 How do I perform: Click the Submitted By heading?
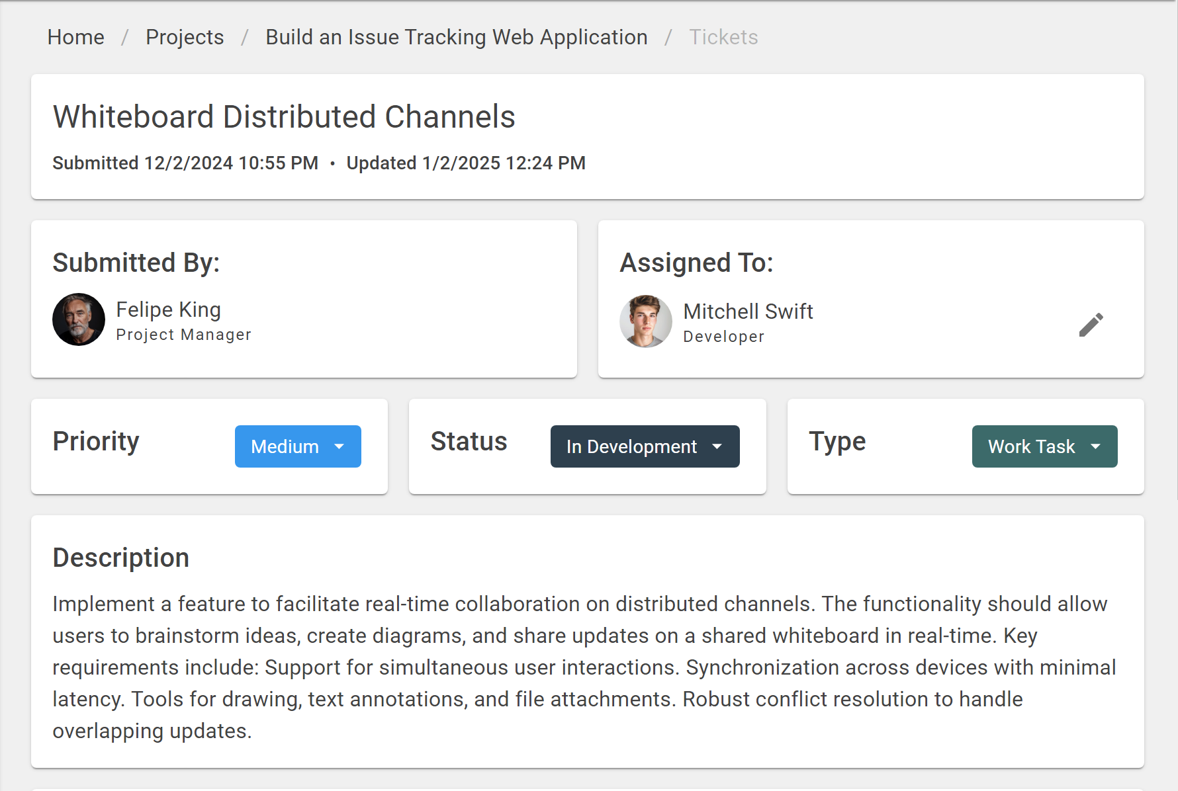coord(136,263)
